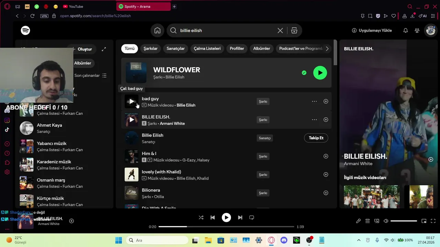Add 'Him & I' to library

pos(326,156)
